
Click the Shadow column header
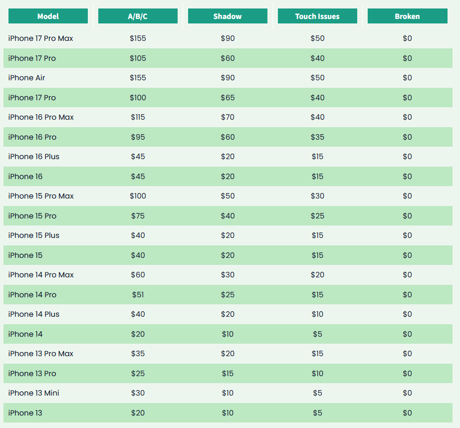(228, 16)
